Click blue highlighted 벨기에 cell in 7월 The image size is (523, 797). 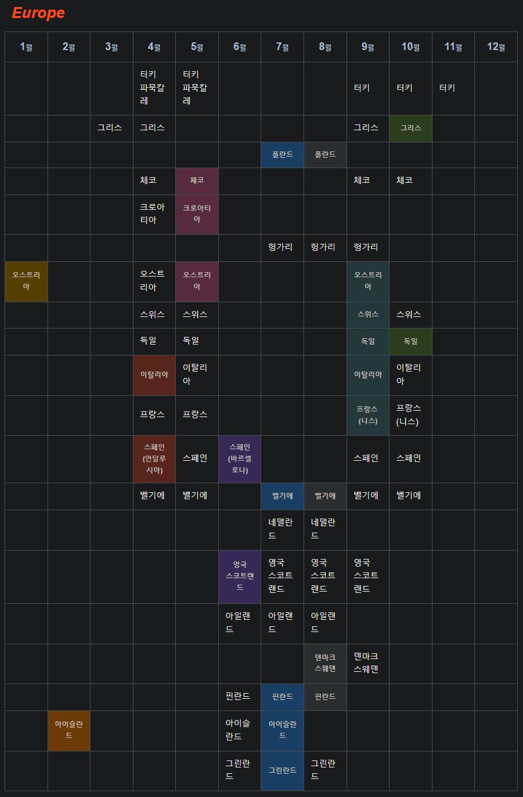point(282,496)
